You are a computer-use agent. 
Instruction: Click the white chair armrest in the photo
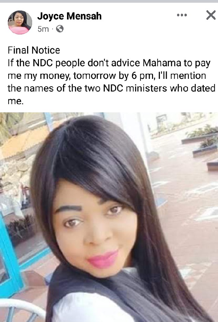(x=23, y=308)
